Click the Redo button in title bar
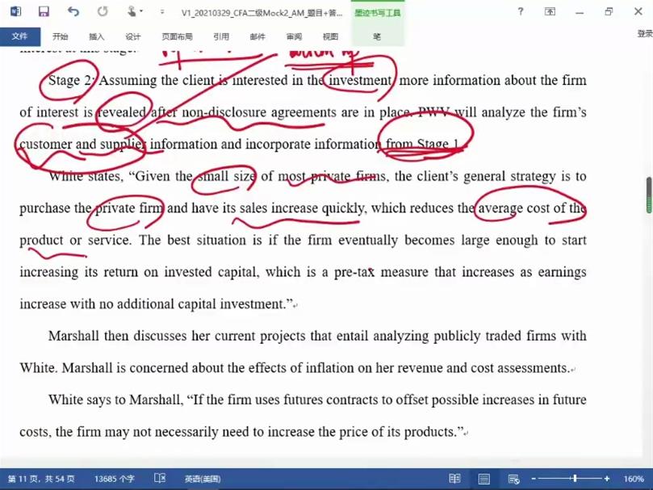 (x=103, y=11)
